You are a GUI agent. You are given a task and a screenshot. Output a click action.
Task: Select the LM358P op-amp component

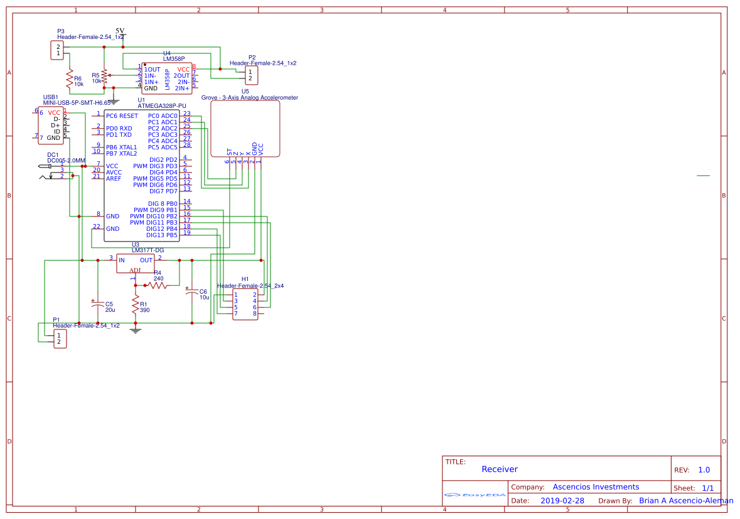166,78
